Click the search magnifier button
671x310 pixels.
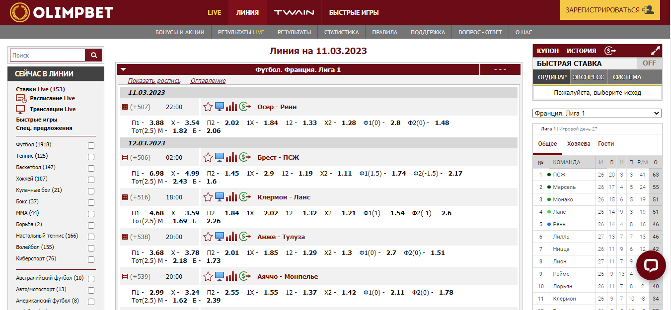[93, 56]
